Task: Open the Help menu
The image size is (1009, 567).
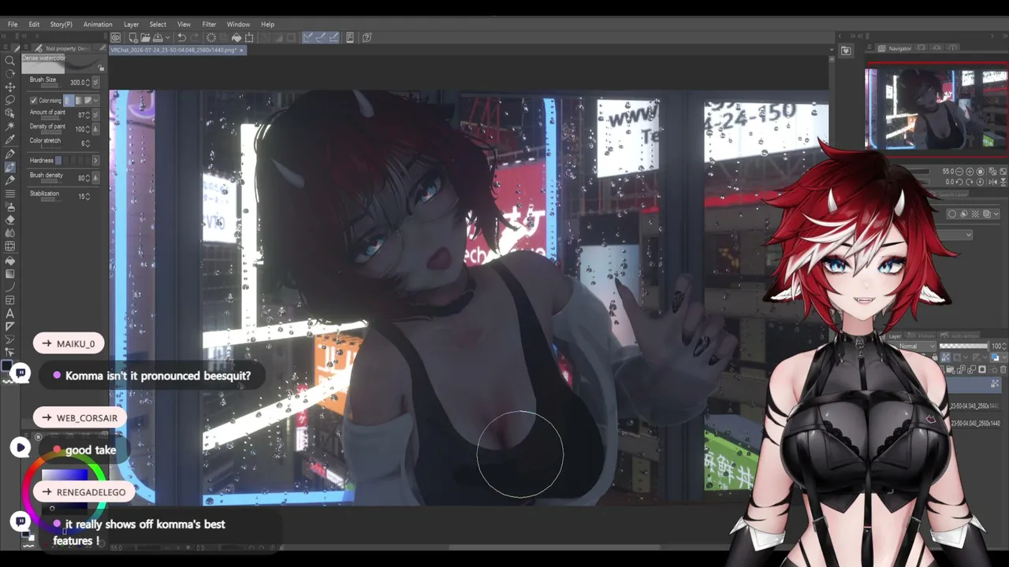Action: click(x=267, y=24)
